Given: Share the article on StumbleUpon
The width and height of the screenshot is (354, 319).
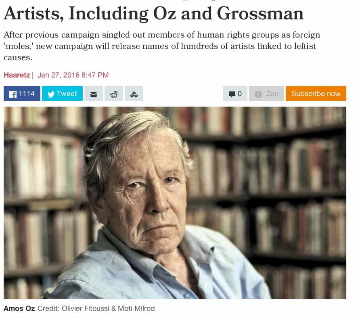Looking at the screenshot, I should [x=134, y=94].
